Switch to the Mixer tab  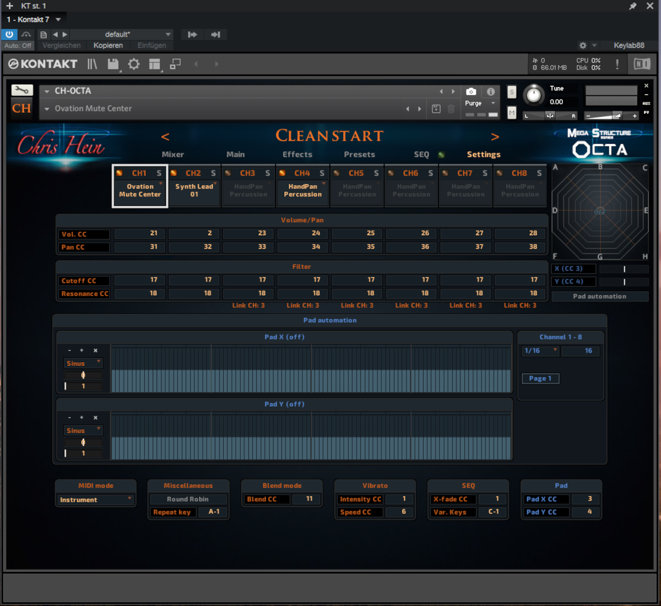[x=173, y=155]
